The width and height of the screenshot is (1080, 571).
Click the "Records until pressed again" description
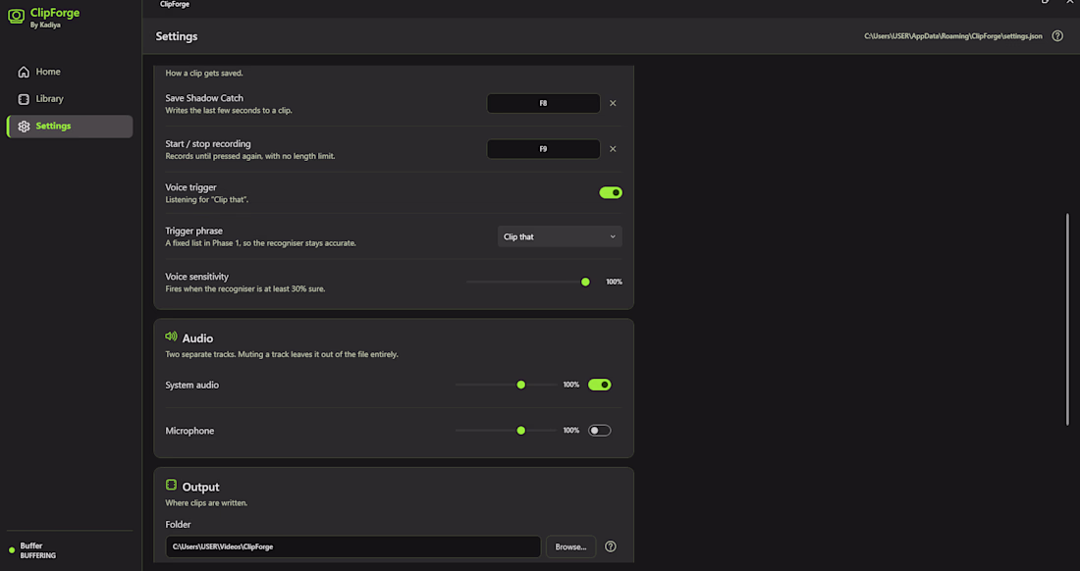tap(250, 156)
